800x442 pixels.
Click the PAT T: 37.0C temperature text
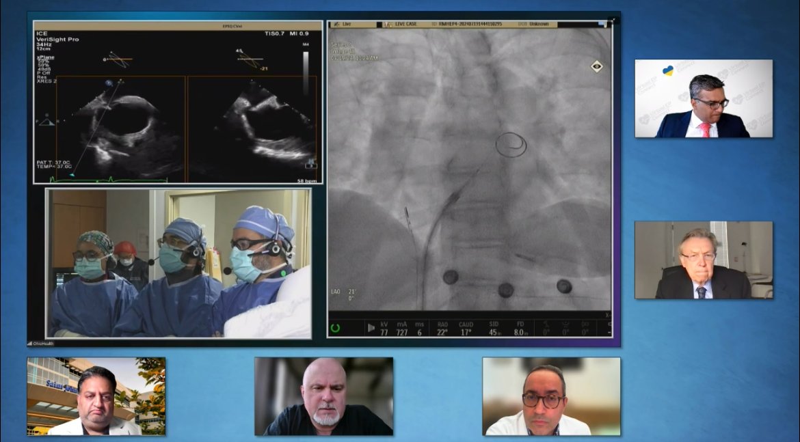point(53,162)
